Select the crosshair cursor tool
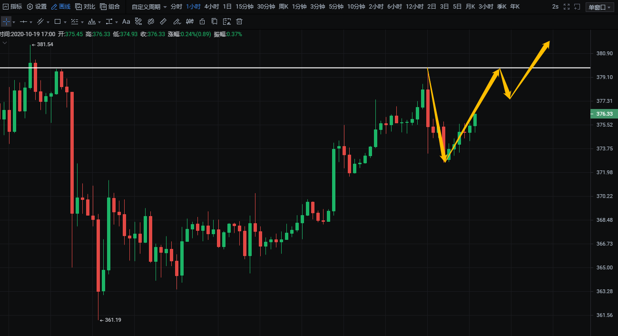The height and width of the screenshot is (336, 618). point(6,22)
